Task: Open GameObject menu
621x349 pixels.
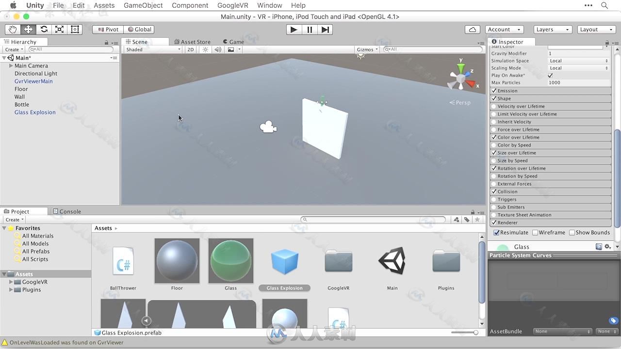Action: point(143,5)
